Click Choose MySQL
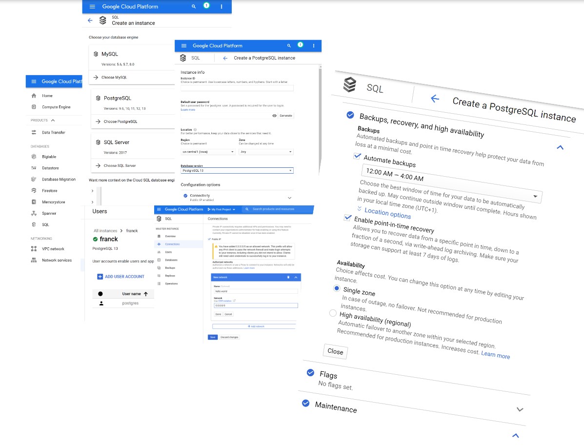This screenshot has height=447, width=584. [114, 78]
